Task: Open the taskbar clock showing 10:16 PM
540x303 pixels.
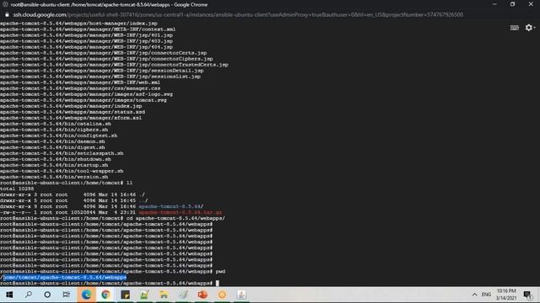Action: 506,295
